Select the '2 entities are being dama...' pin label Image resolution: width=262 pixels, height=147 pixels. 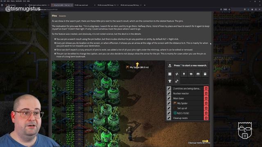[187, 89]
